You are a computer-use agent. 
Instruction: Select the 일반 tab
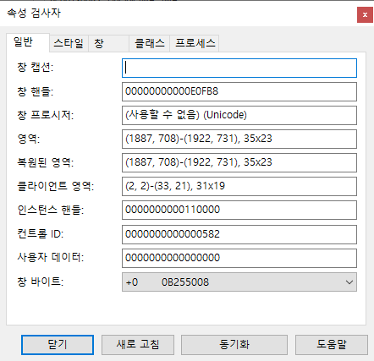tap(28, 42)
